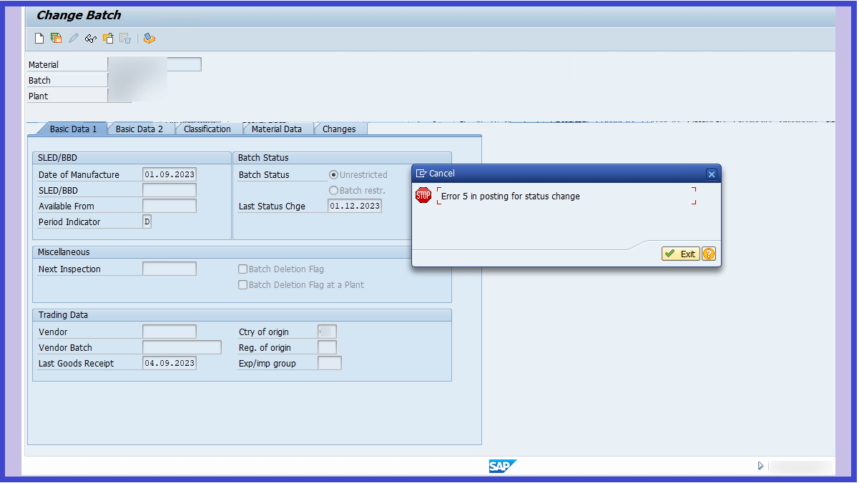Open the Changes tab
The height and width of the screenshot is (483, 859).
click(x=339, y=129)
